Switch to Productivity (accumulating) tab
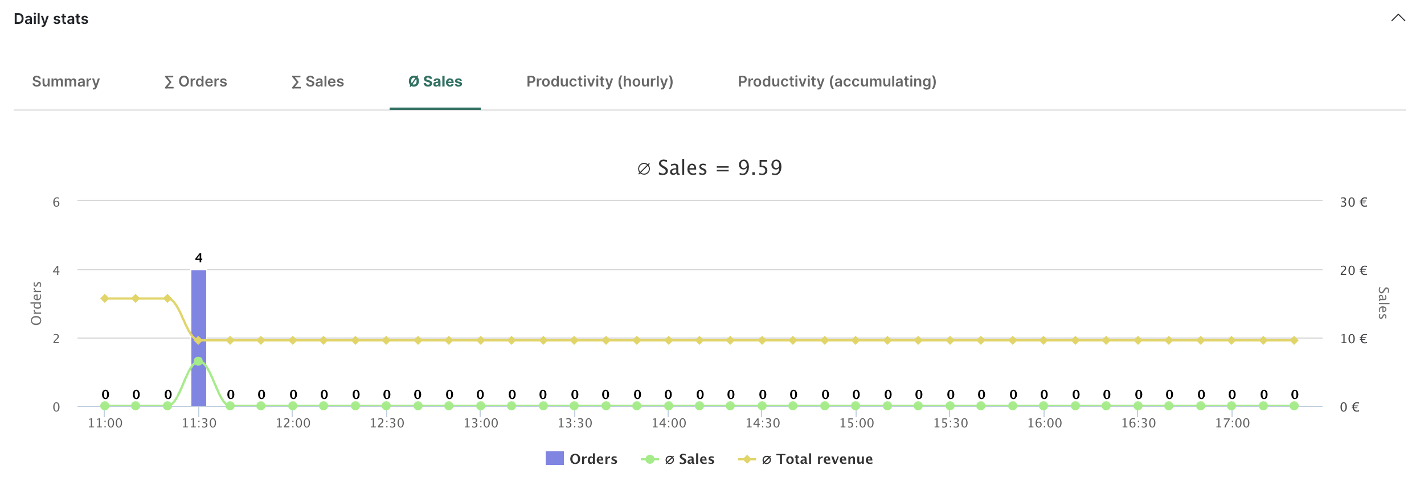1424x494 pixels. (x=837, y=81)
